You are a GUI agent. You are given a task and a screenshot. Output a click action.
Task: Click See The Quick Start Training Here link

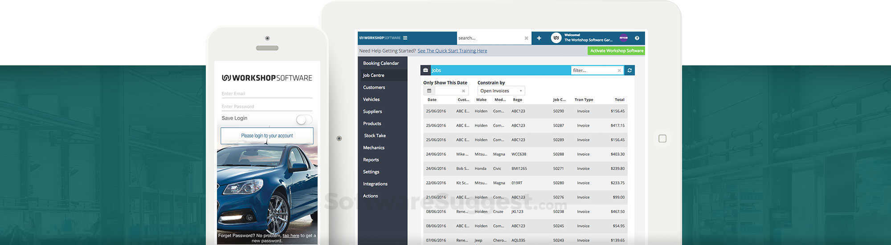coord(452,51)
